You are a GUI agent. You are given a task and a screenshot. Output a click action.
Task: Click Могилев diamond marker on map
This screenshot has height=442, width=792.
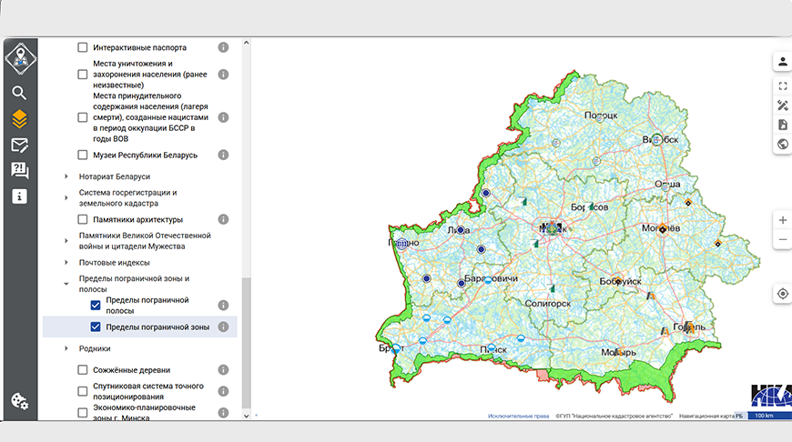pos(662,229)
